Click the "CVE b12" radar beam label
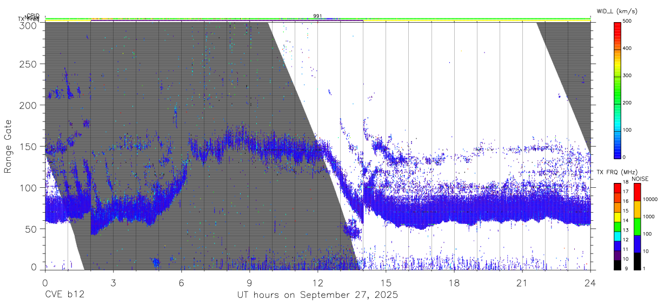The width and height of the screenshot is (664, 306). [x=64, y=295]
